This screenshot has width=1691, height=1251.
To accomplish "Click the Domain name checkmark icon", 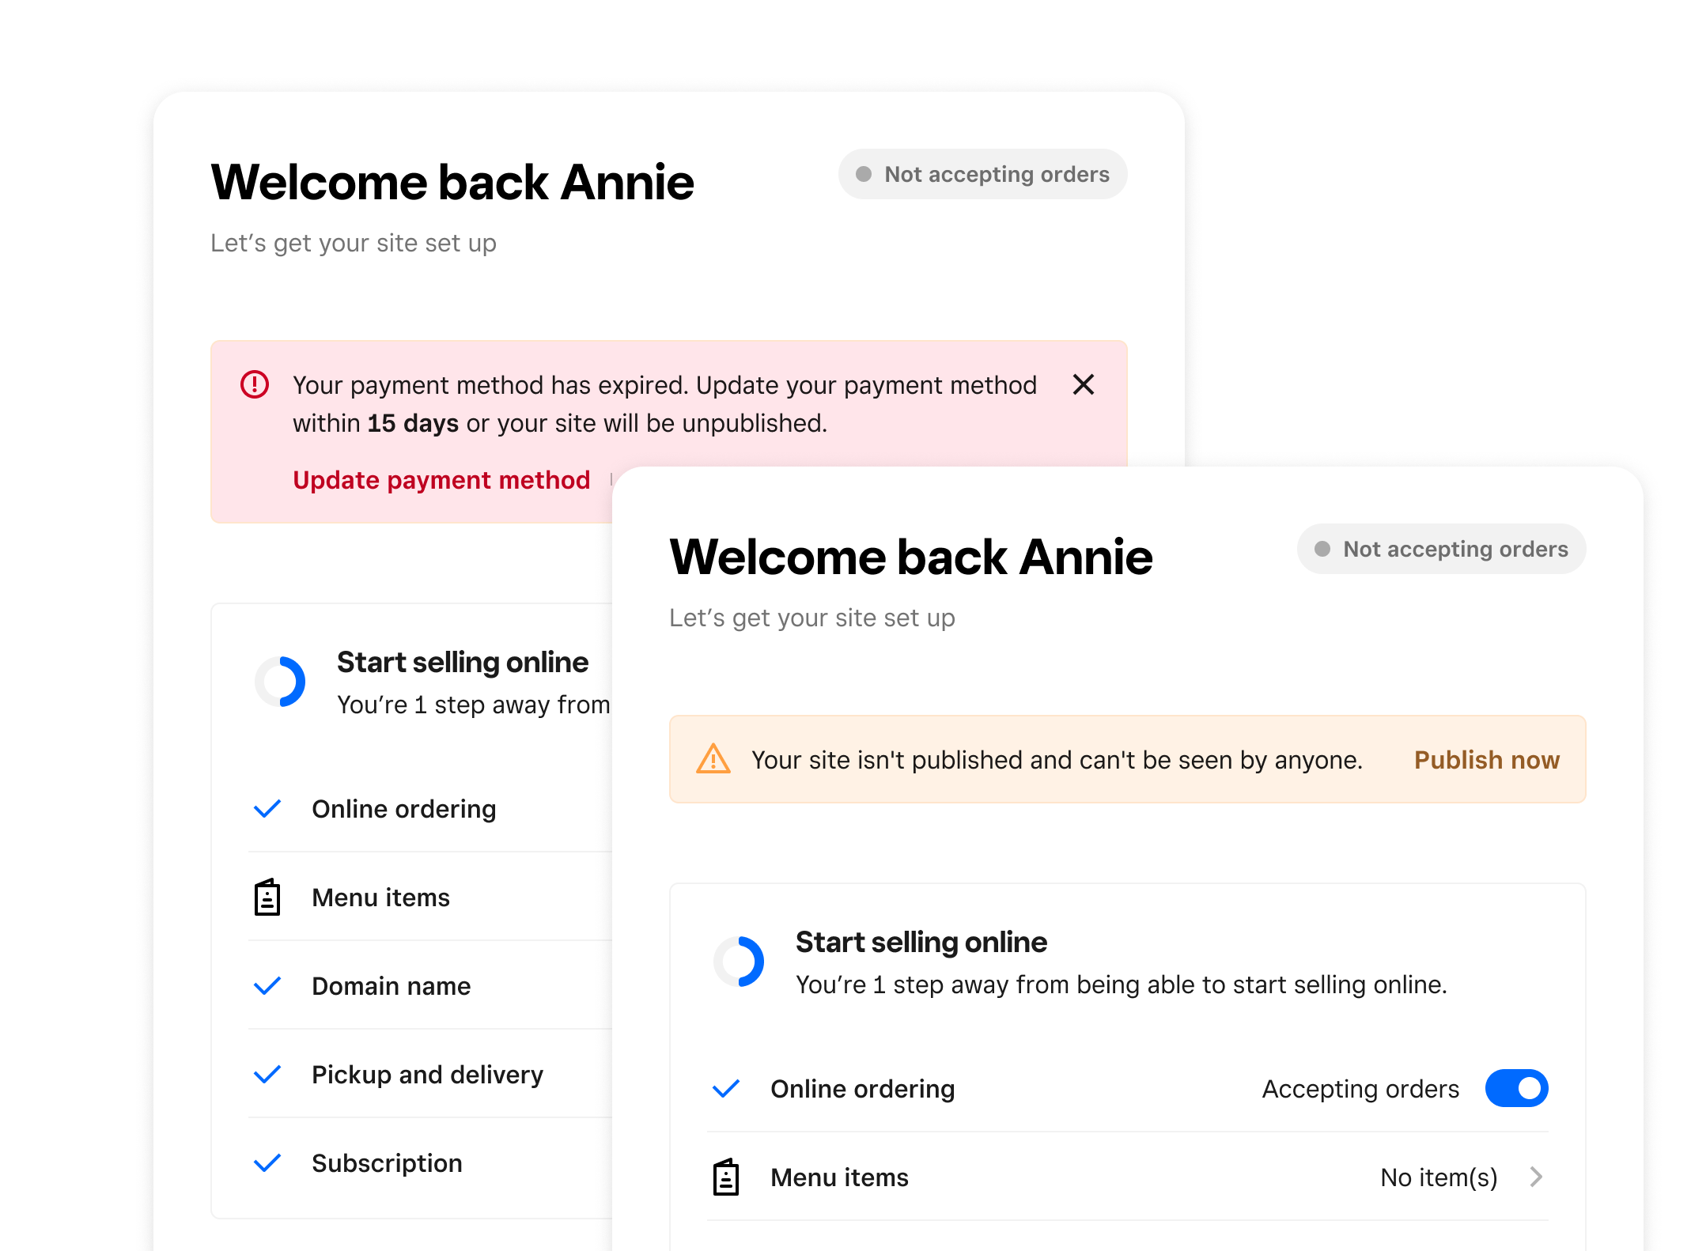I will tap(267, 986).
